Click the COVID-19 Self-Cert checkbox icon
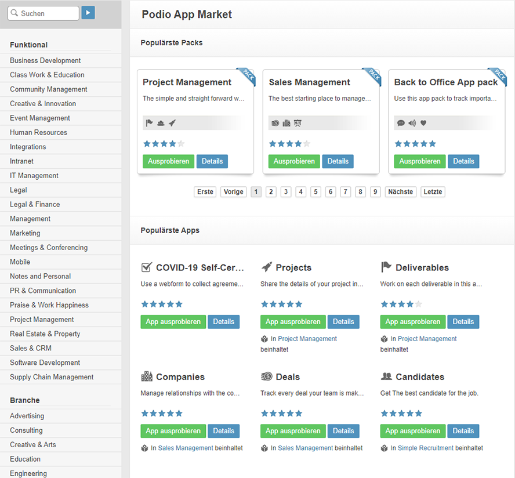The width and height of the screenshot is (515, 478). [x=147, y=267]
